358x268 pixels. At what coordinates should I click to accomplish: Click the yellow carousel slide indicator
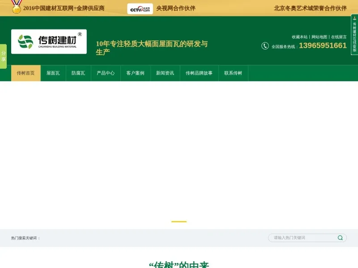pyautogui.click(x=179, y=222)
